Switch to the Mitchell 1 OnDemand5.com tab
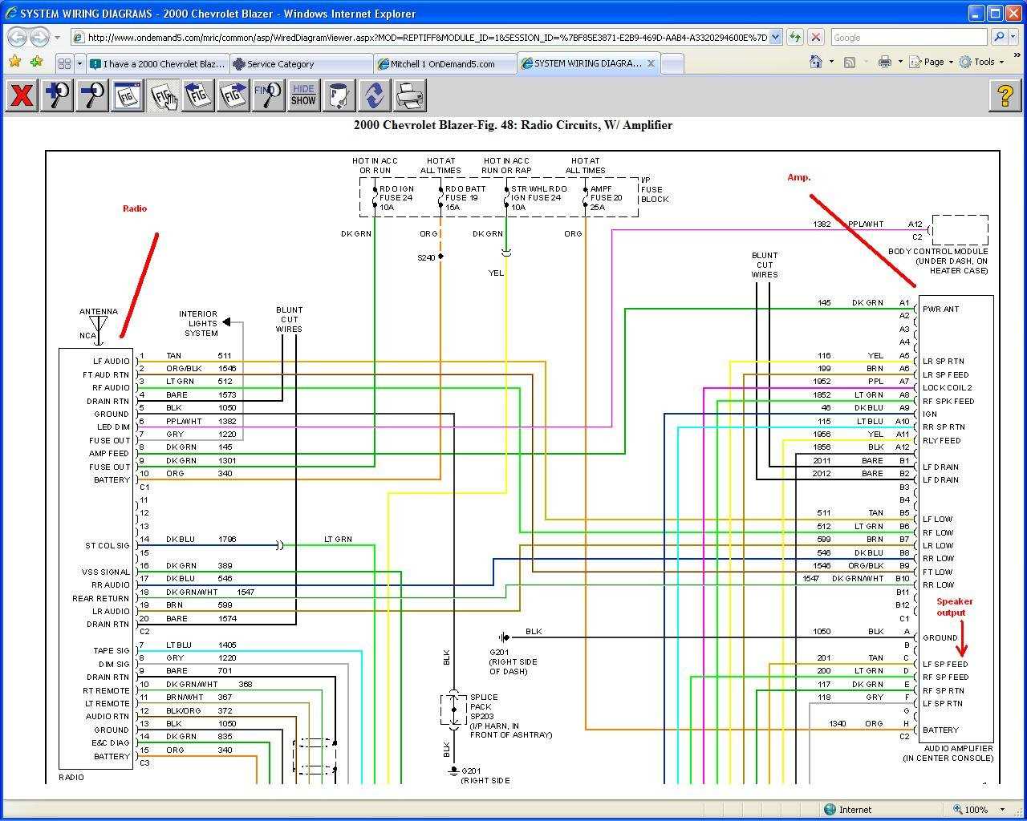The width and height of the screenshot is (1027, 821). pyautogui.click(x=444, y=63)
